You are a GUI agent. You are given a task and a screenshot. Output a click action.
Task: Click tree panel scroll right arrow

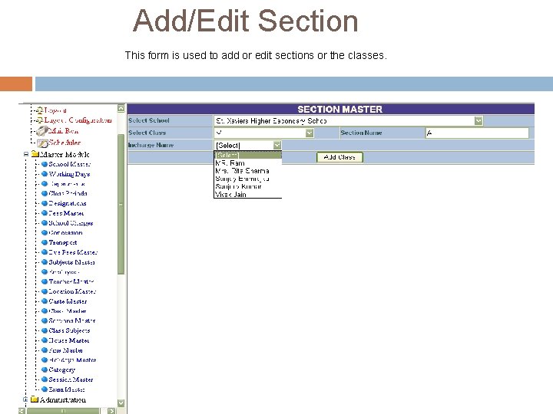pos(112,411)
